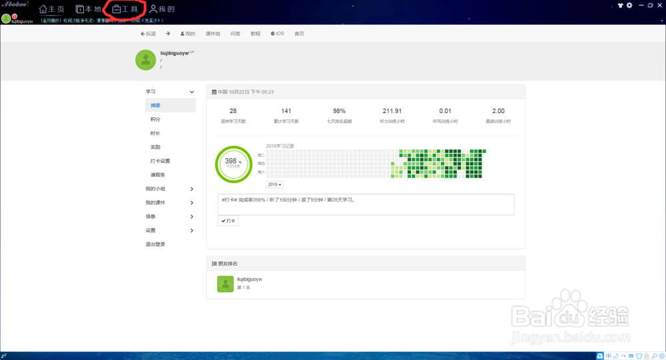
Task: Focus the 打卡 check-in message text box
Action: pyautogui.click(x=366, y=205)
